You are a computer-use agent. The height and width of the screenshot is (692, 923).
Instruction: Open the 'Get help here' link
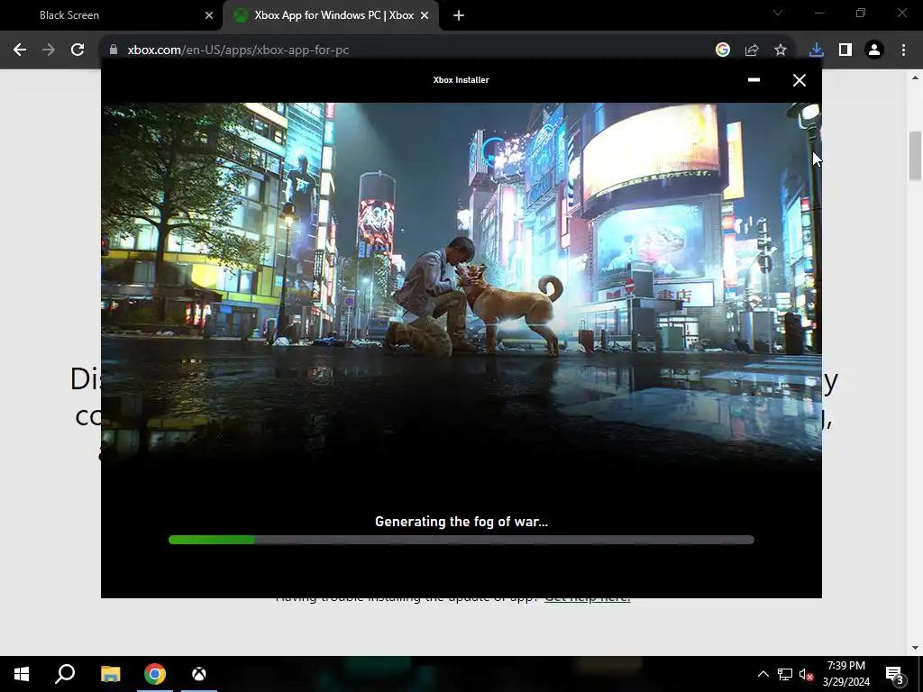click(x=588, y=599)
